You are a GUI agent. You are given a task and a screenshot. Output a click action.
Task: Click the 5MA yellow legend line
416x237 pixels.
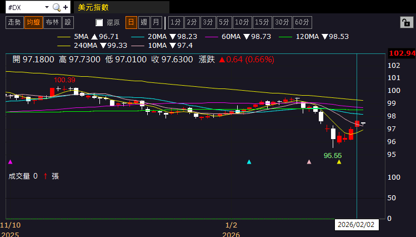point(64,37)
